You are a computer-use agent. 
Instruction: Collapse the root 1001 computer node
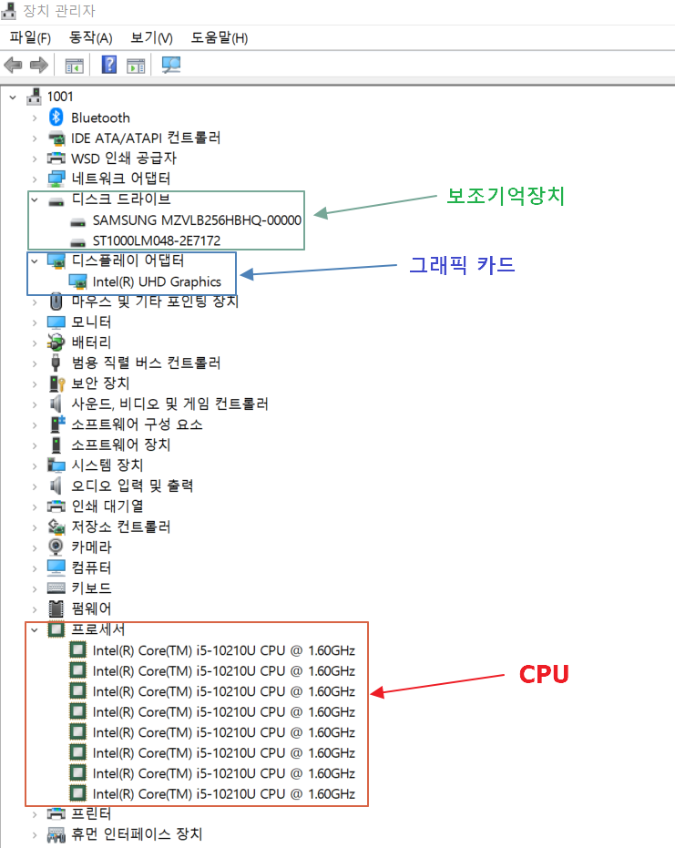pyautogui.click(x=13, y=97)
